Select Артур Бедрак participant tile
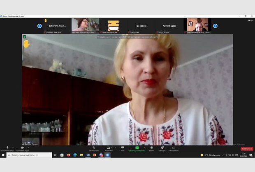 (x=169, y=26)
